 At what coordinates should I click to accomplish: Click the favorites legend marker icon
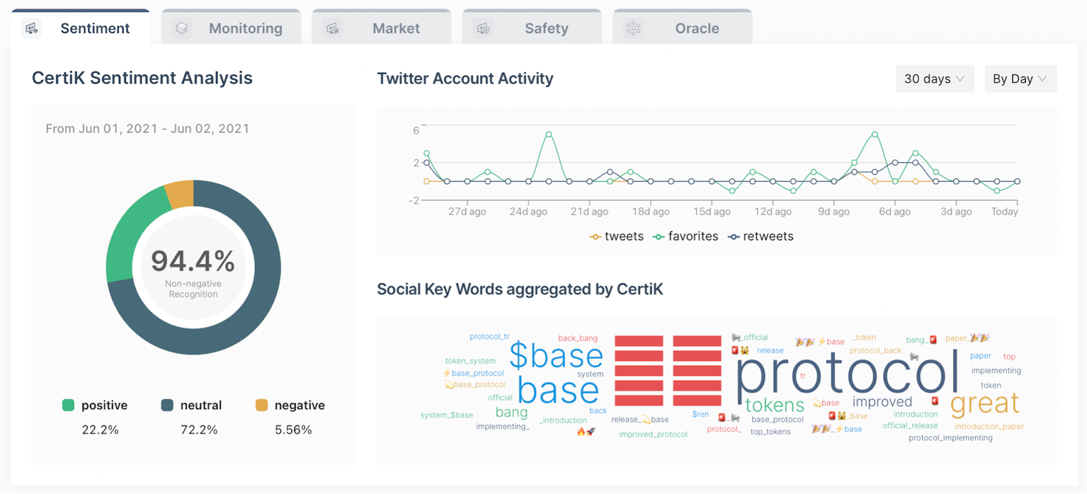tap(658, 237)
